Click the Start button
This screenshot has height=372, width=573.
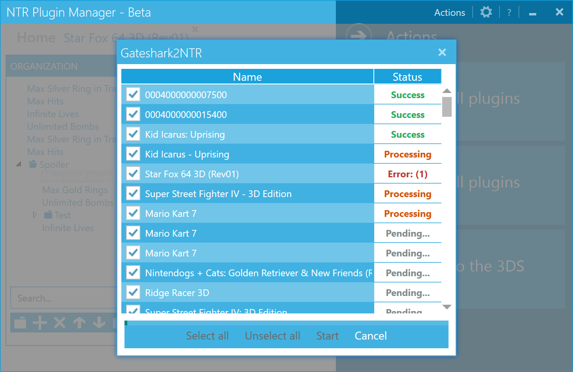pos(328,336)
